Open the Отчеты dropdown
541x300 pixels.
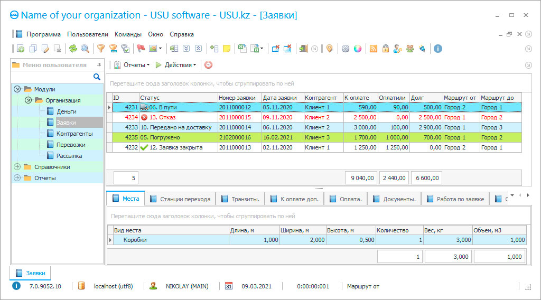[133, 65]
